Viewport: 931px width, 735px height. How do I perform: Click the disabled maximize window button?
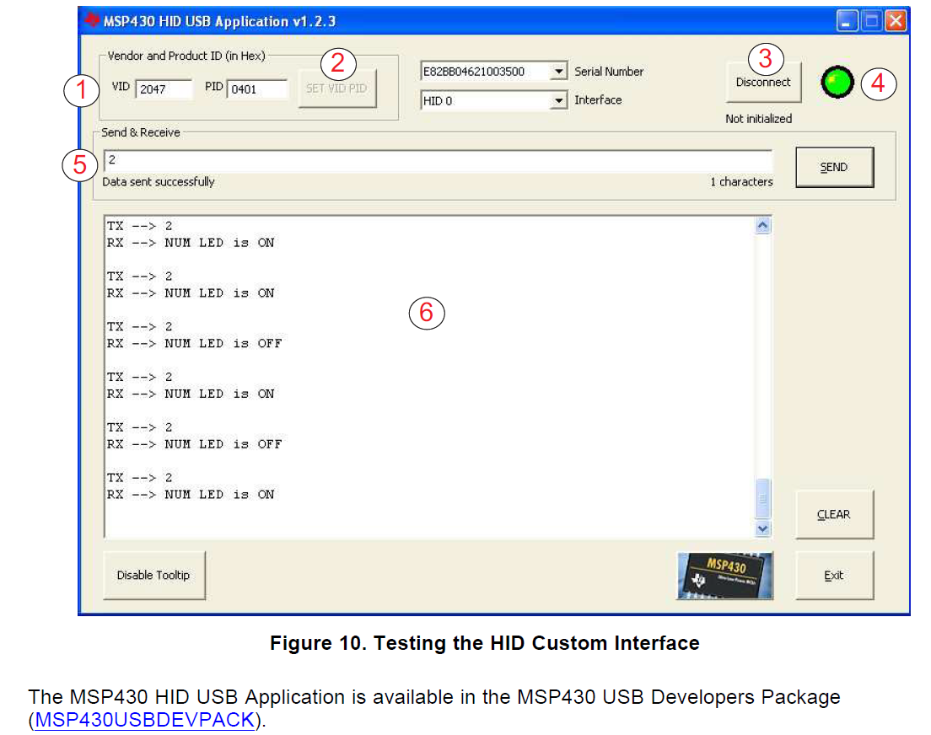(x=871, y=21)
